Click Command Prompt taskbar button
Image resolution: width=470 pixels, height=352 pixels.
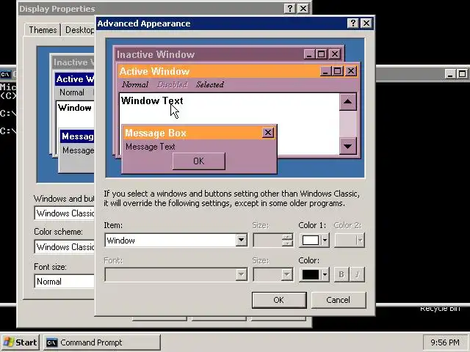coord(102,342)
